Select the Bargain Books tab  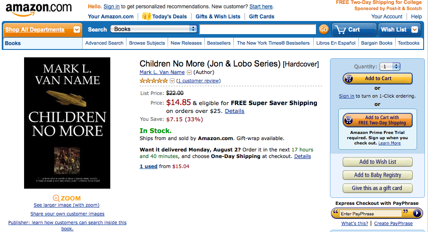tap(376, 43)
